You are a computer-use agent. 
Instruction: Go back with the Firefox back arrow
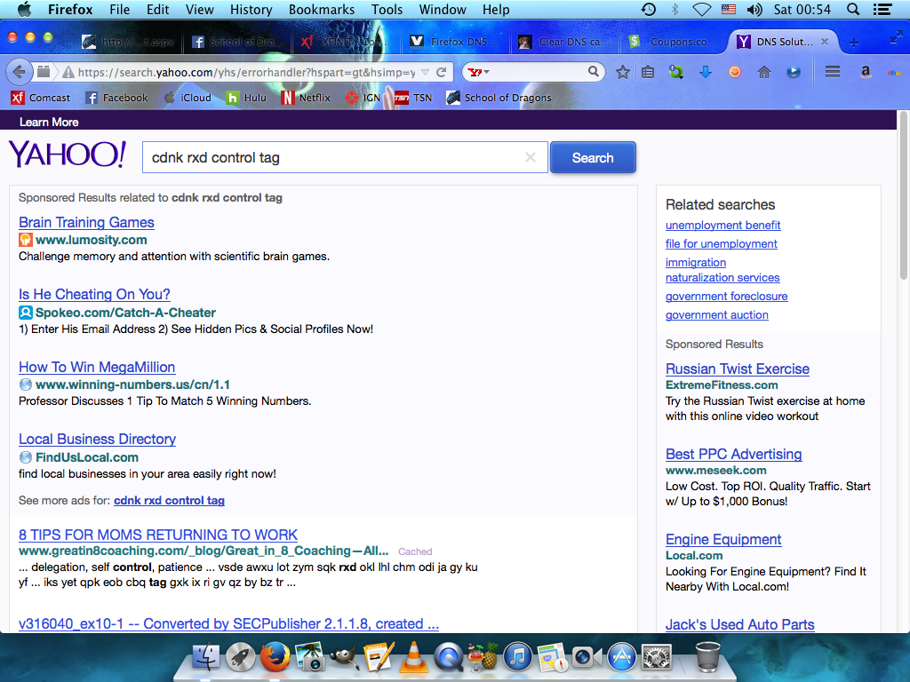19,72
